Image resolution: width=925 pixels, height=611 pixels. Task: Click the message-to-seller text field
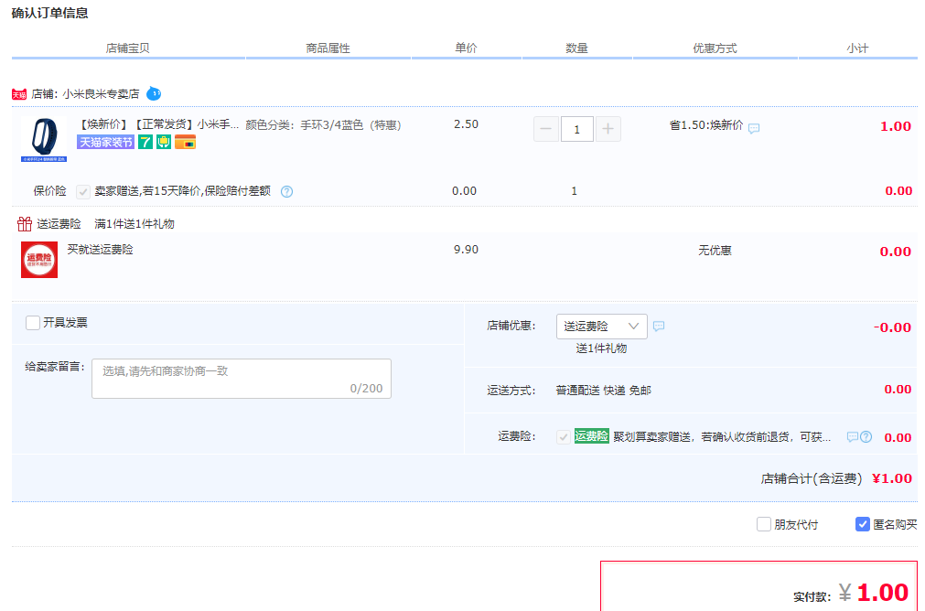(242, 379)
